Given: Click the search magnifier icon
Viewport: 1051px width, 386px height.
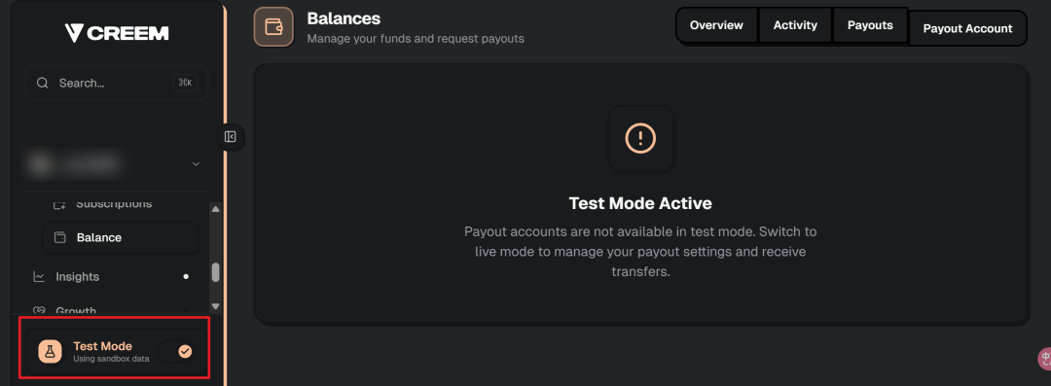Looking at the screenshot, I should tap(42, 83).
